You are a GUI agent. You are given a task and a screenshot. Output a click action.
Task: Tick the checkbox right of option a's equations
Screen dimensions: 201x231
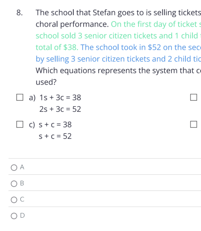(193, 98)
